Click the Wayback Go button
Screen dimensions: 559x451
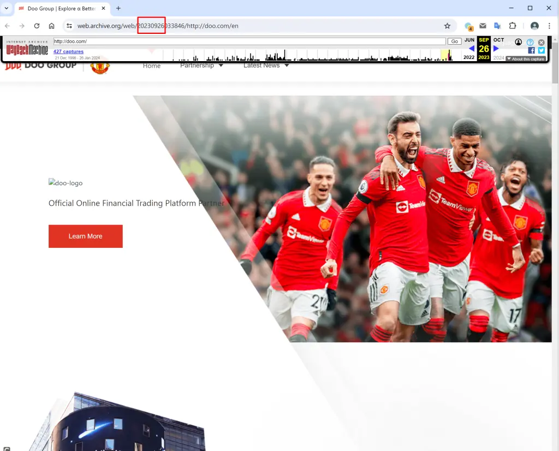[455, 41]
